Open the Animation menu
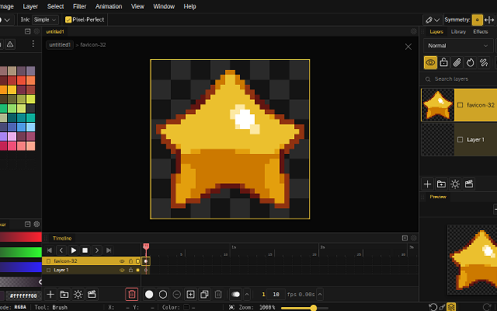 [x=109, y=6]
